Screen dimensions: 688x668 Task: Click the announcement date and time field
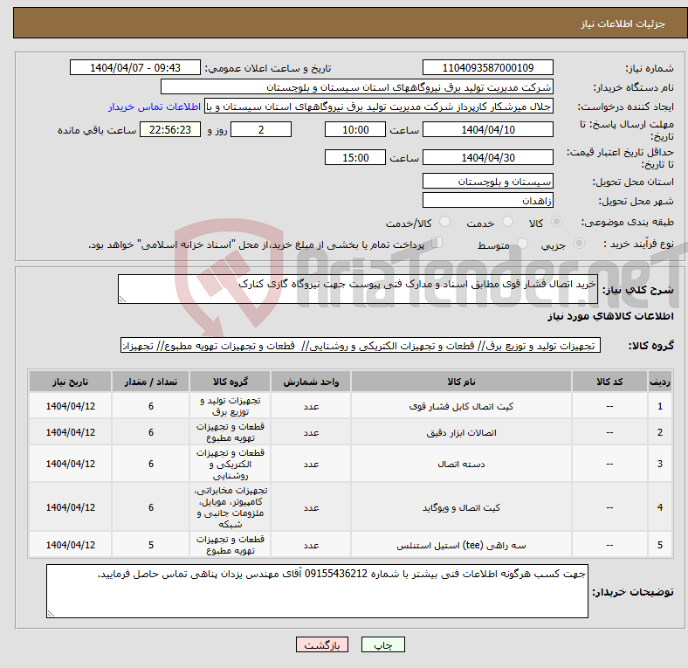(x=135, y=67)
